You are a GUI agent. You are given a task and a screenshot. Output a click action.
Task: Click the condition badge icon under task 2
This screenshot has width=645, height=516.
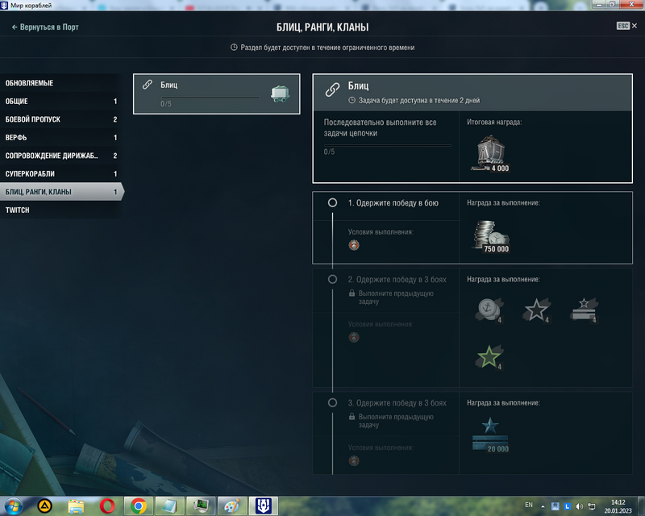(354, 338)
